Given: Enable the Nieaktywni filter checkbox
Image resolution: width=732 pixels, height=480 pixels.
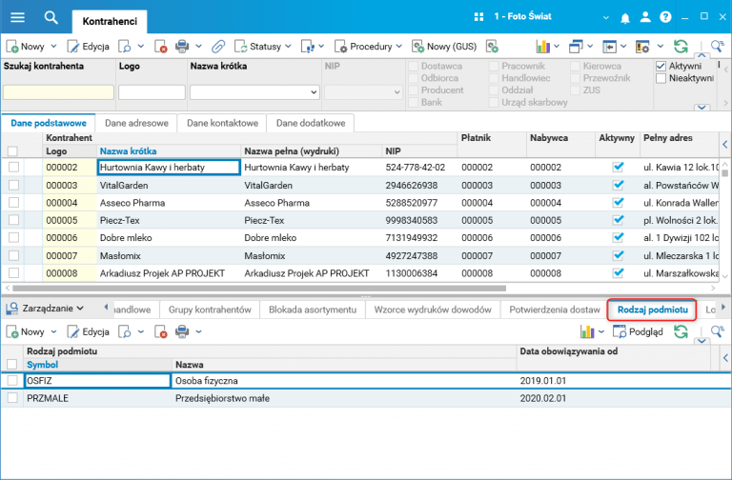Looking at the screenshot, I should tap(661, 79).
